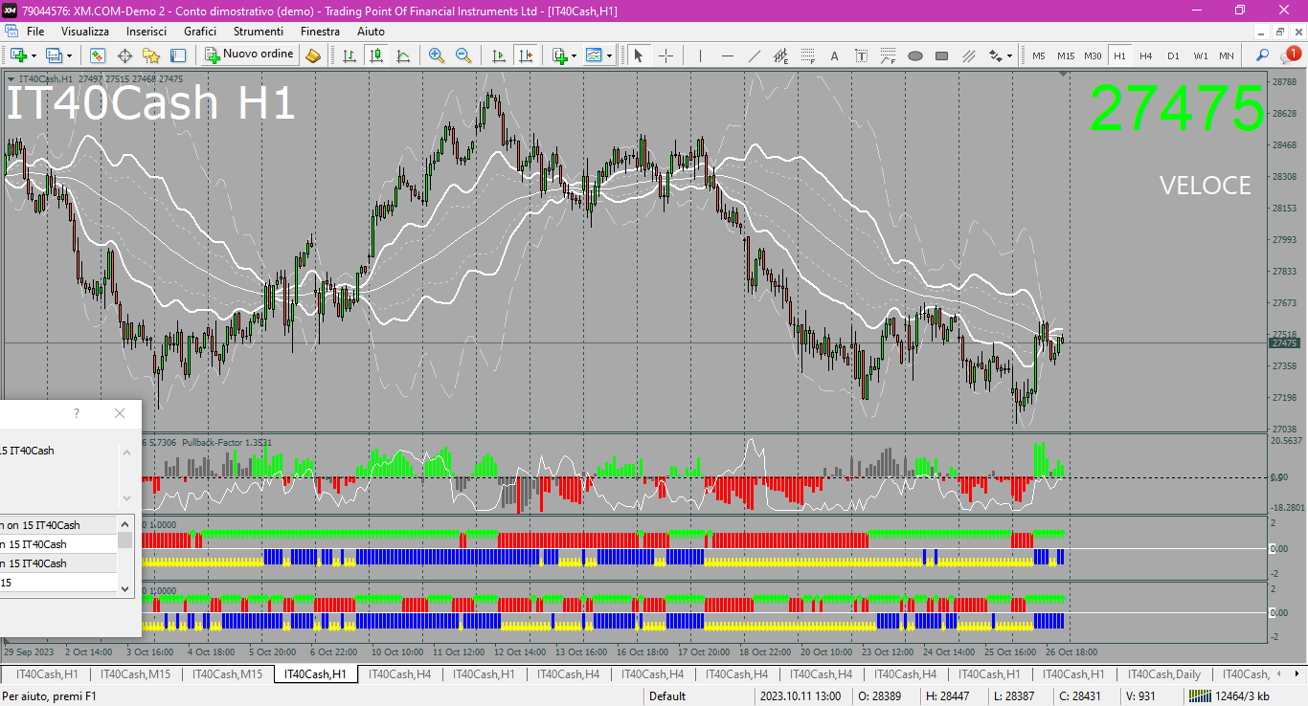The width and height of the screenshot is (1308, 706).
Task: Insert an arrows symbol object
Action: 996,55
